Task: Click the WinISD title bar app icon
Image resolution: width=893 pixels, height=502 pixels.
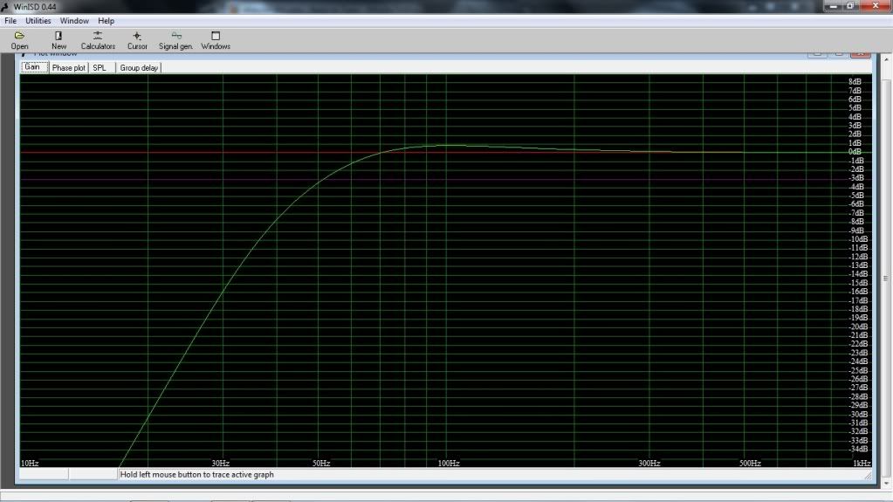Action: click(5, 6)
